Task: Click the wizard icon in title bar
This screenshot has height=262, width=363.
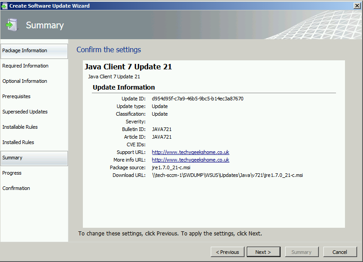Action: [4, 6]
